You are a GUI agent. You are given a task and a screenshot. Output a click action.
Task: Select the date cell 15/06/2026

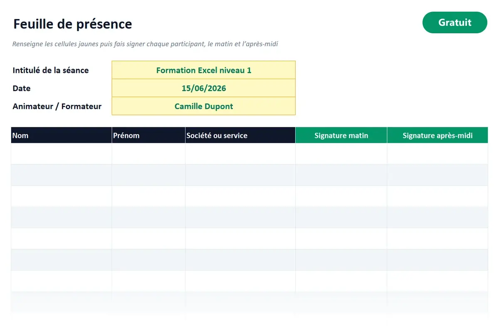point(204,88)
